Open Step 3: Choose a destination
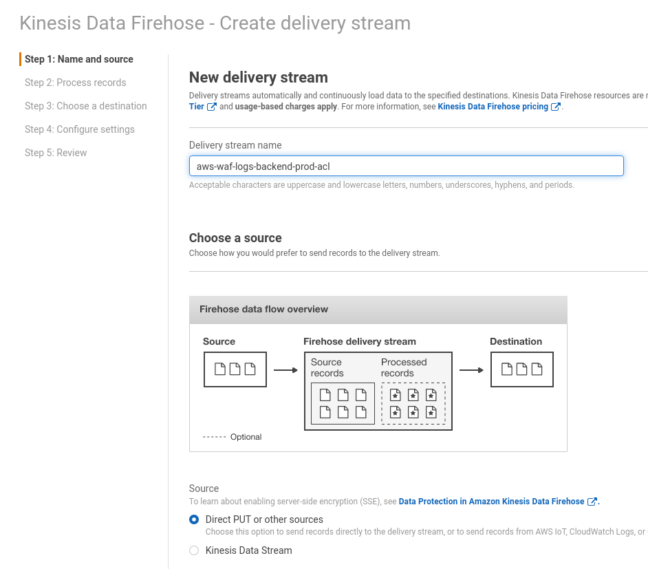The width and height of the screenshot is (648, 569). pos(85,106)
